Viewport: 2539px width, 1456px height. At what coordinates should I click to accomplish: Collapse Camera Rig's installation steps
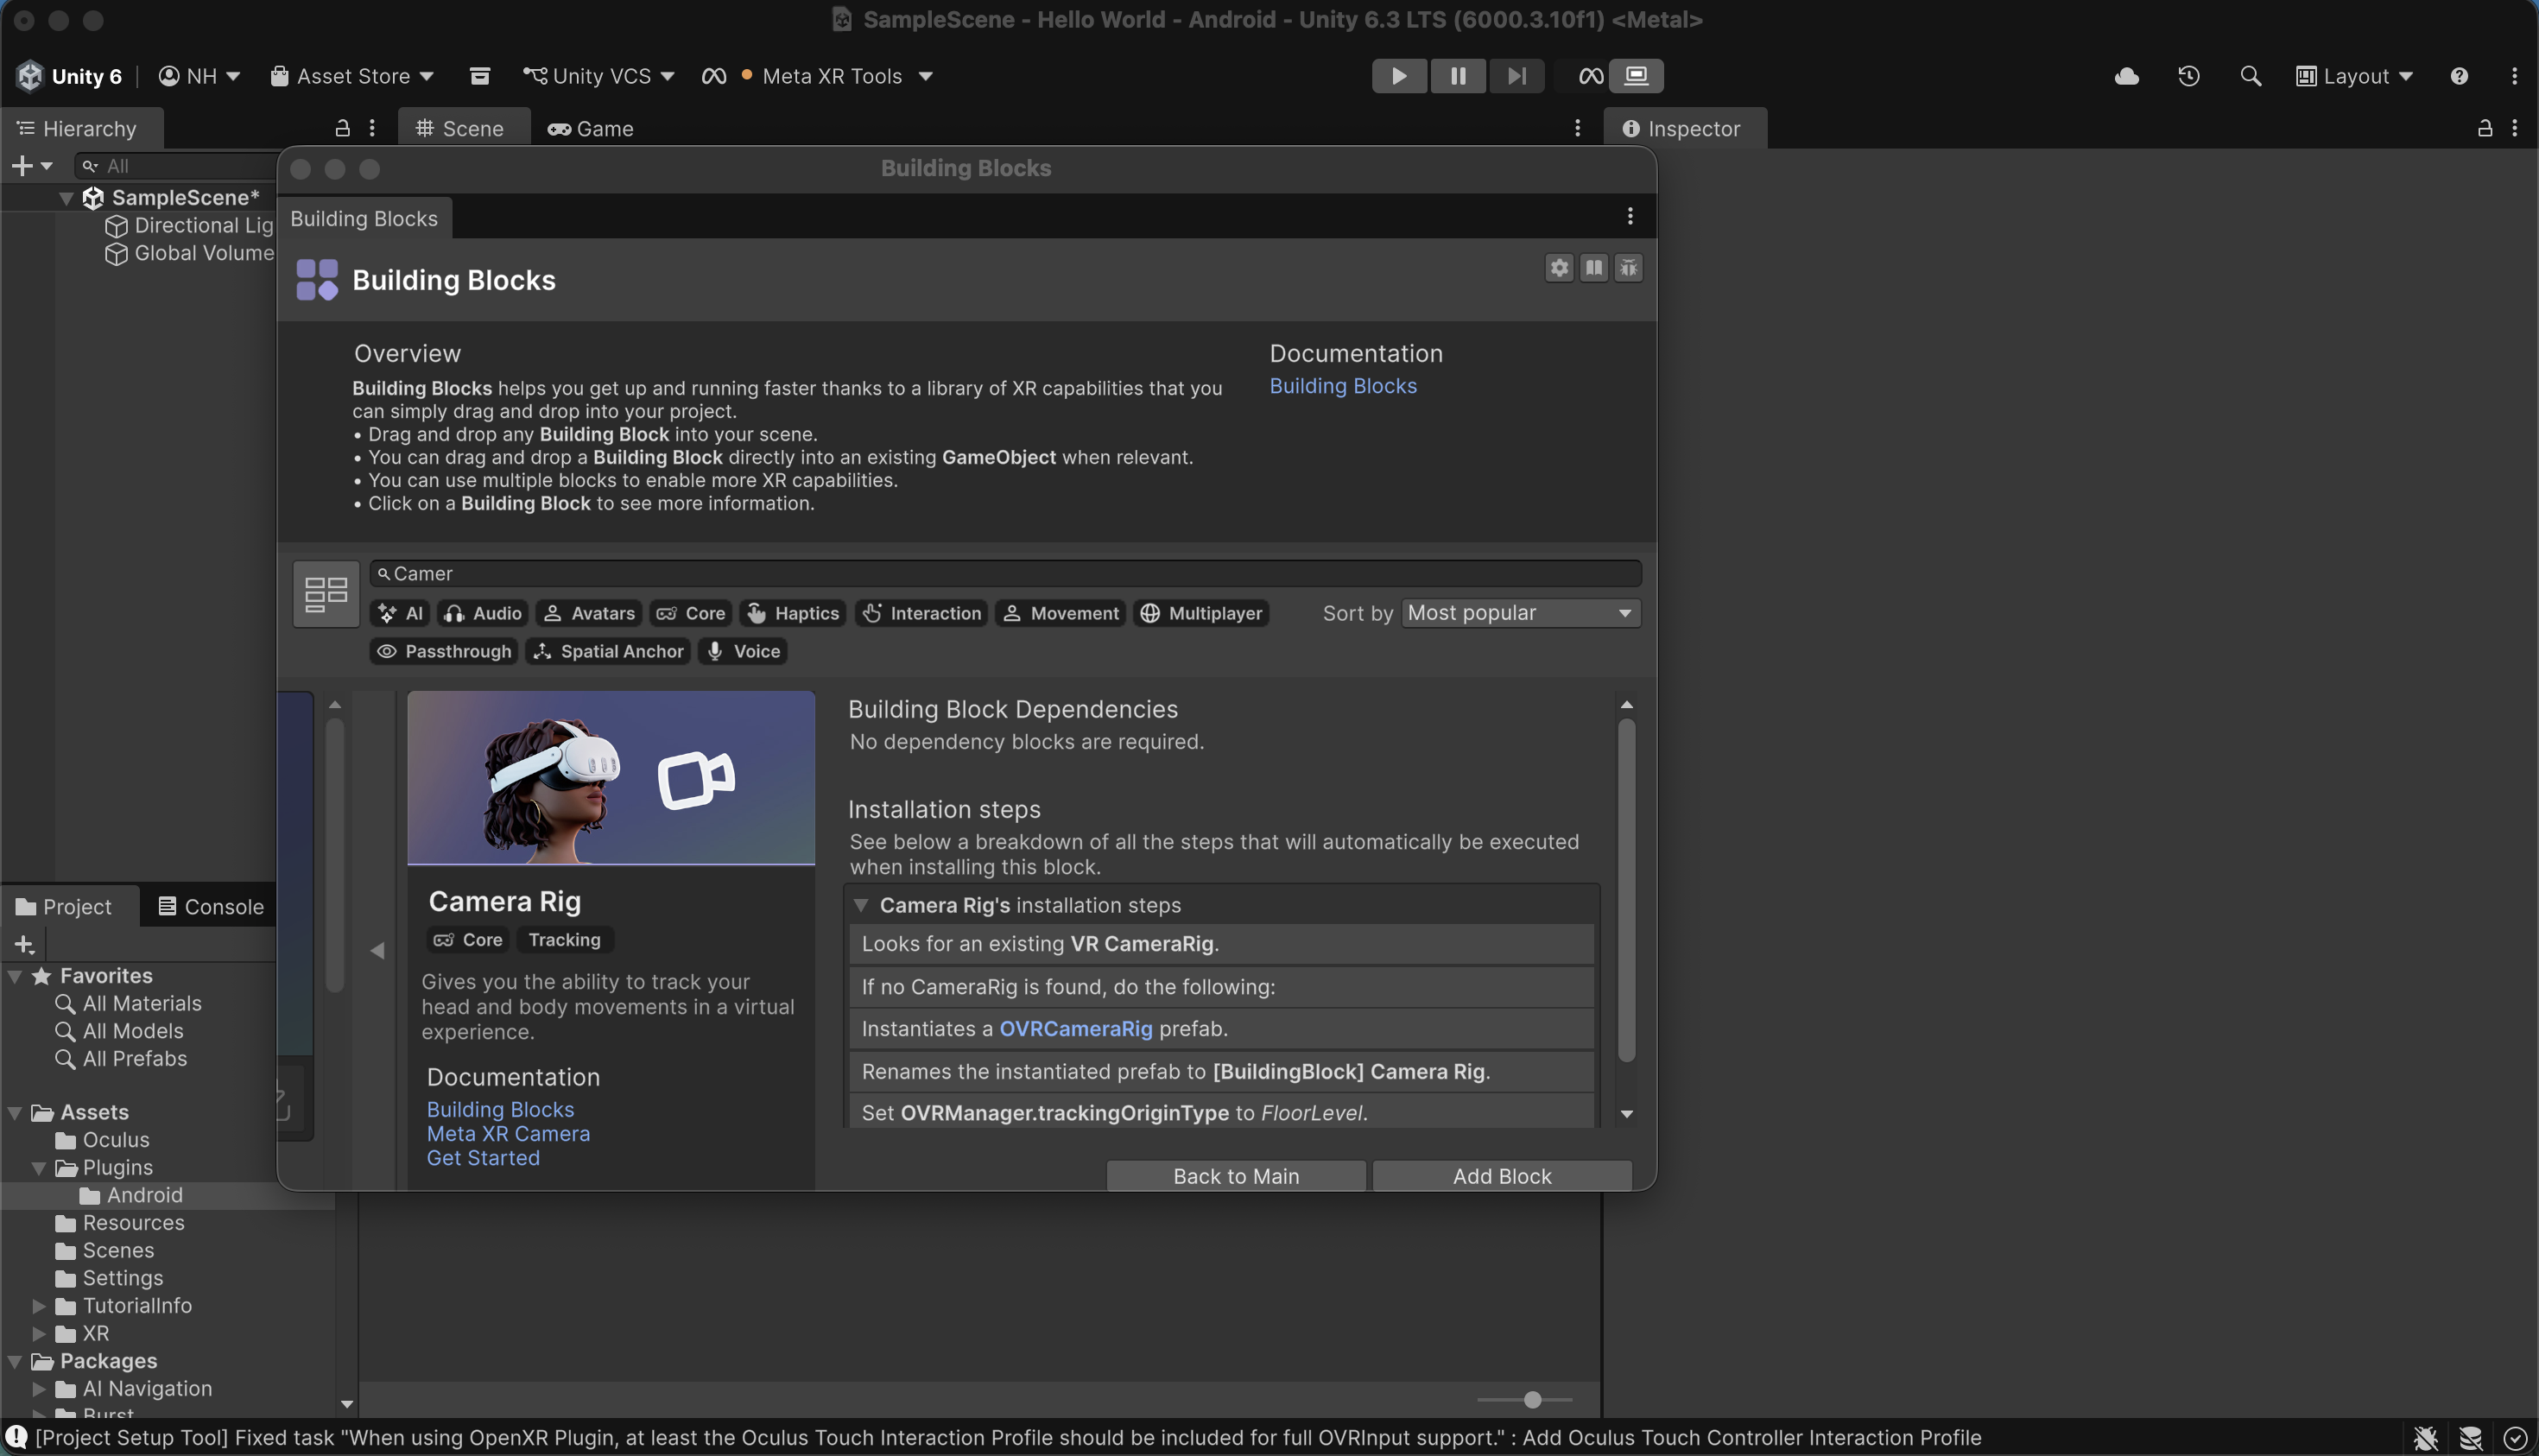(860, 905)
